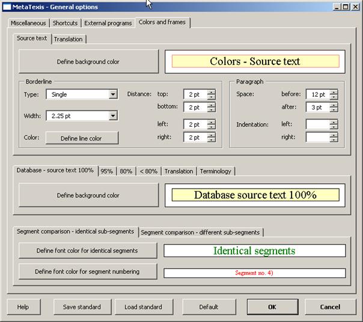Click the Segment no. 4) preview box
Viewport: 363px width, 322px height.
(x=255, y=273)
